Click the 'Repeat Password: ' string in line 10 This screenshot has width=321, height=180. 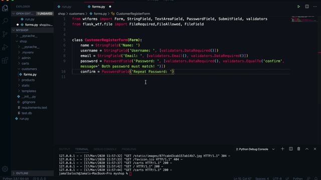(x=151, y=71)
